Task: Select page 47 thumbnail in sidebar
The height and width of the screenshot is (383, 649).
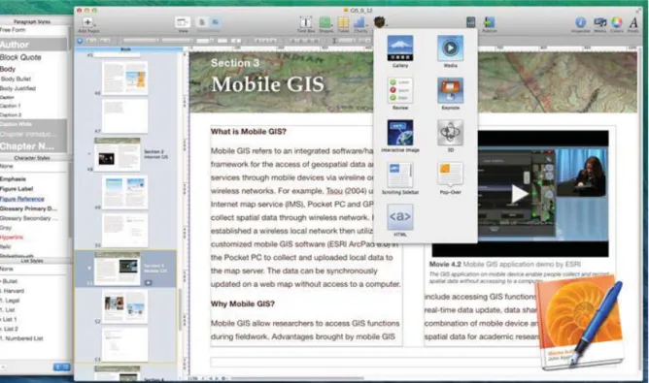Action: [124, 116]
